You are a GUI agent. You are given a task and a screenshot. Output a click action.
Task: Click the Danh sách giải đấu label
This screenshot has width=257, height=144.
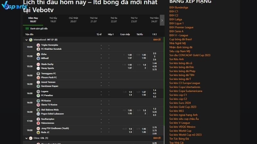39,28
